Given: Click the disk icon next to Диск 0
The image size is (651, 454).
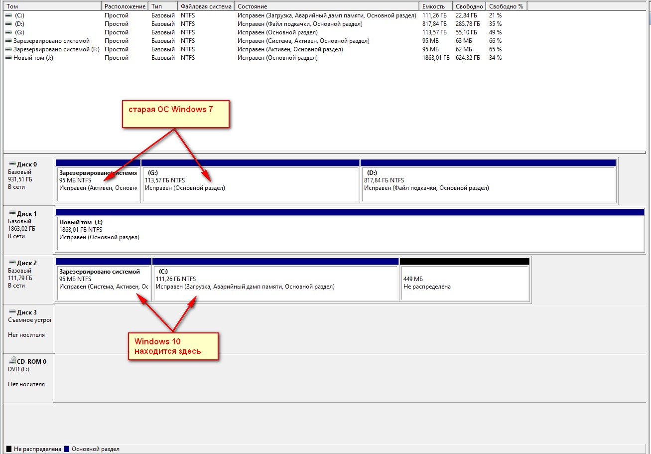Looking at the screenshot, I should point(12,164).
